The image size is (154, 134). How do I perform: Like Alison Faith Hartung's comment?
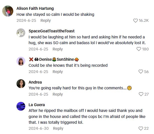pos(135,21)
